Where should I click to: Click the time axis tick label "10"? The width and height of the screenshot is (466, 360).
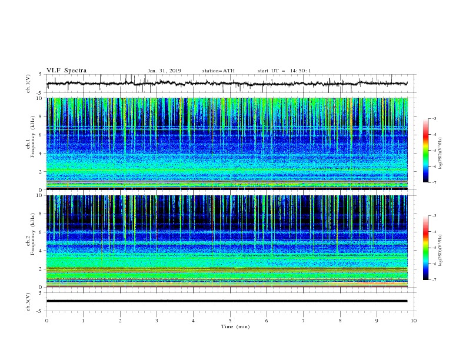pos(414,321)
